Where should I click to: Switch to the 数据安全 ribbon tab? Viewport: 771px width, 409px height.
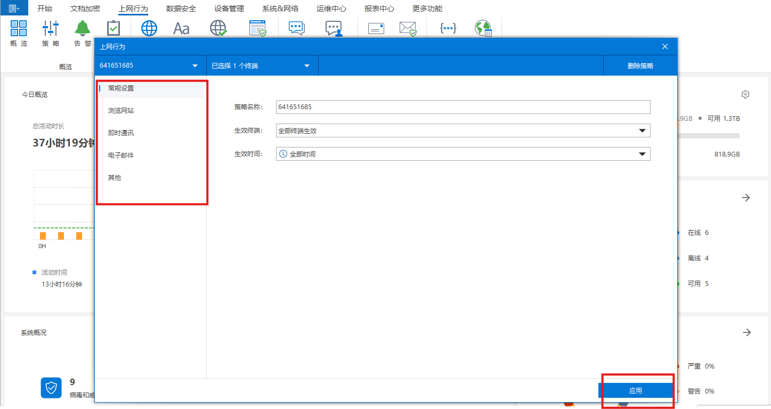pos(181,9)
